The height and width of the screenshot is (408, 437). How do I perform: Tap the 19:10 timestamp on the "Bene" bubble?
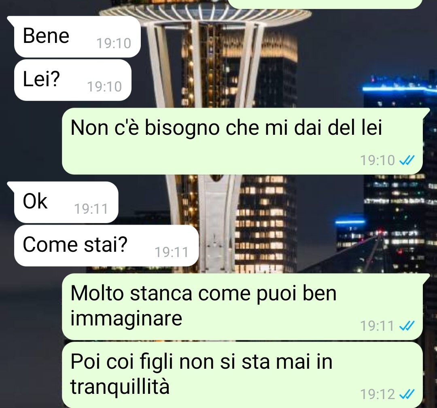tap(114, 43)
